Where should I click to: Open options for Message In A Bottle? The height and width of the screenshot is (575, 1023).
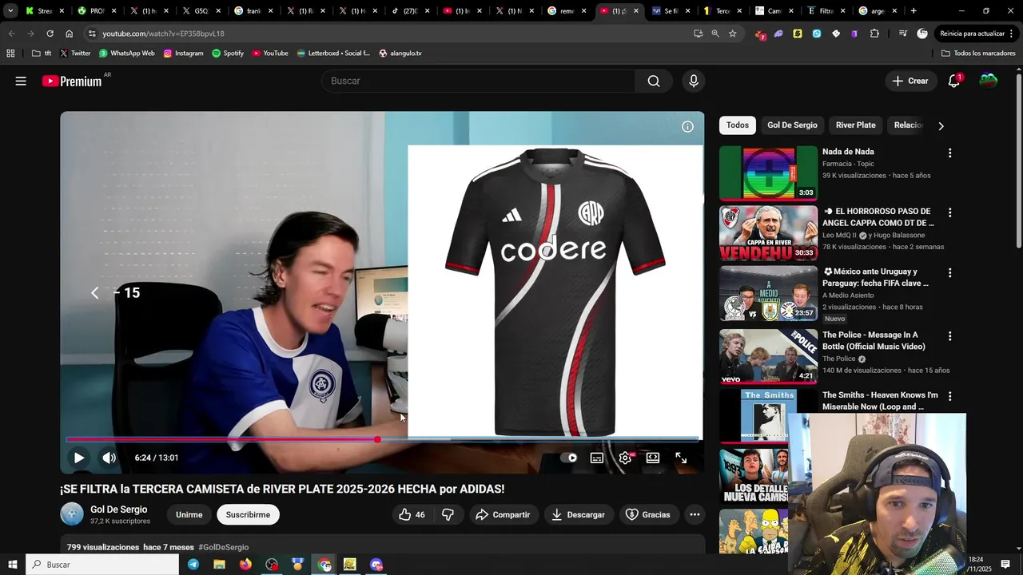click(949, 337)
